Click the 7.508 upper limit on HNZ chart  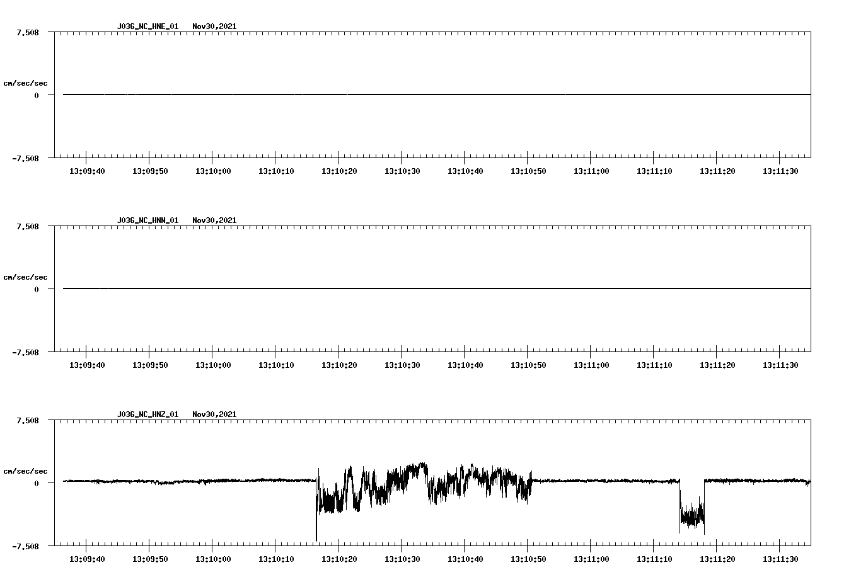point(28,420)
